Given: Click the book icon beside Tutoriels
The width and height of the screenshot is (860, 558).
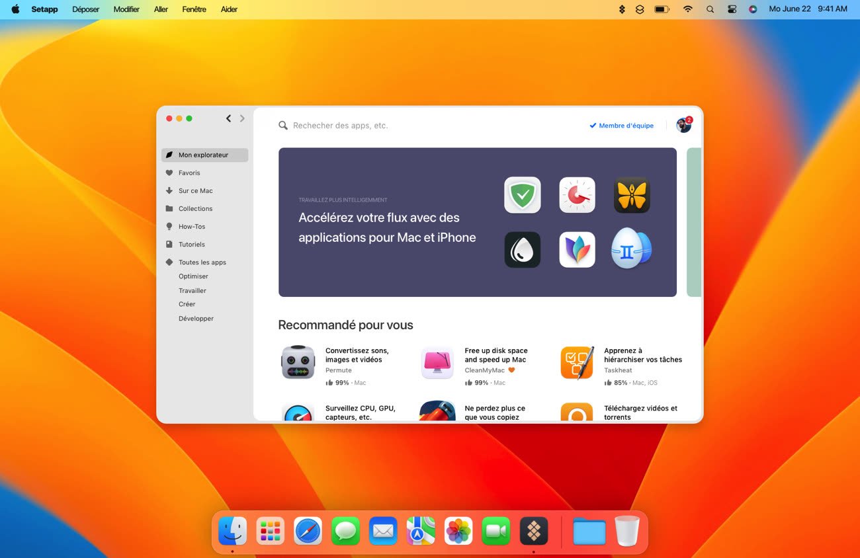Looking at the screenshot, I should point(169,244).
